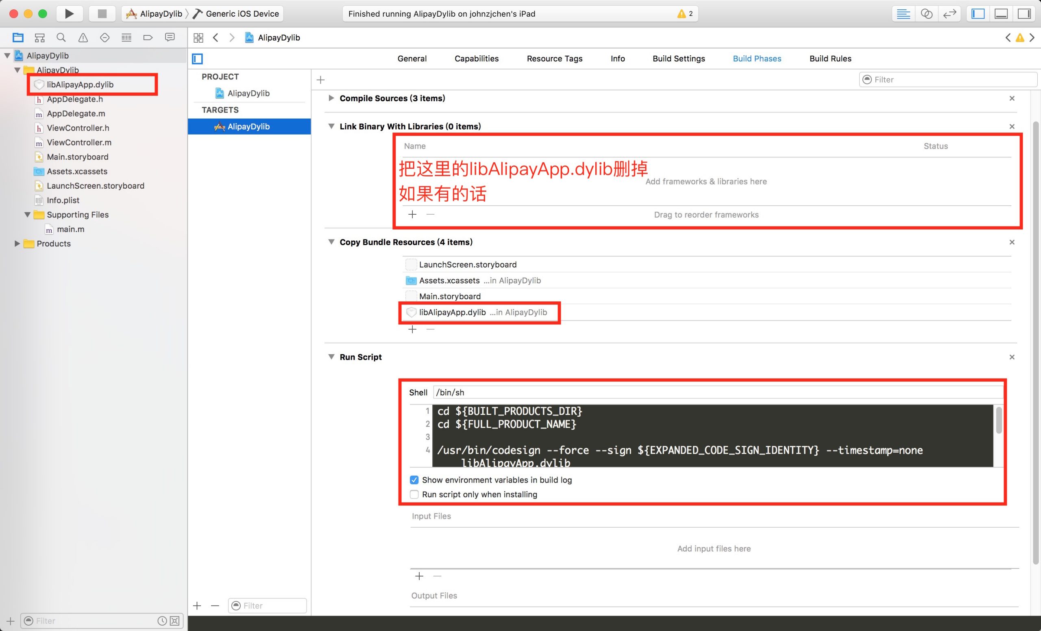
Task: Switch to the Build Rules tab
Action: click(831, 59)
